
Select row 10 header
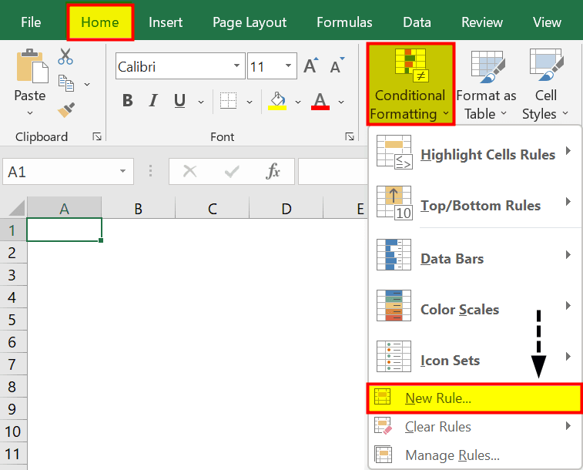click(x=13, y=431)
